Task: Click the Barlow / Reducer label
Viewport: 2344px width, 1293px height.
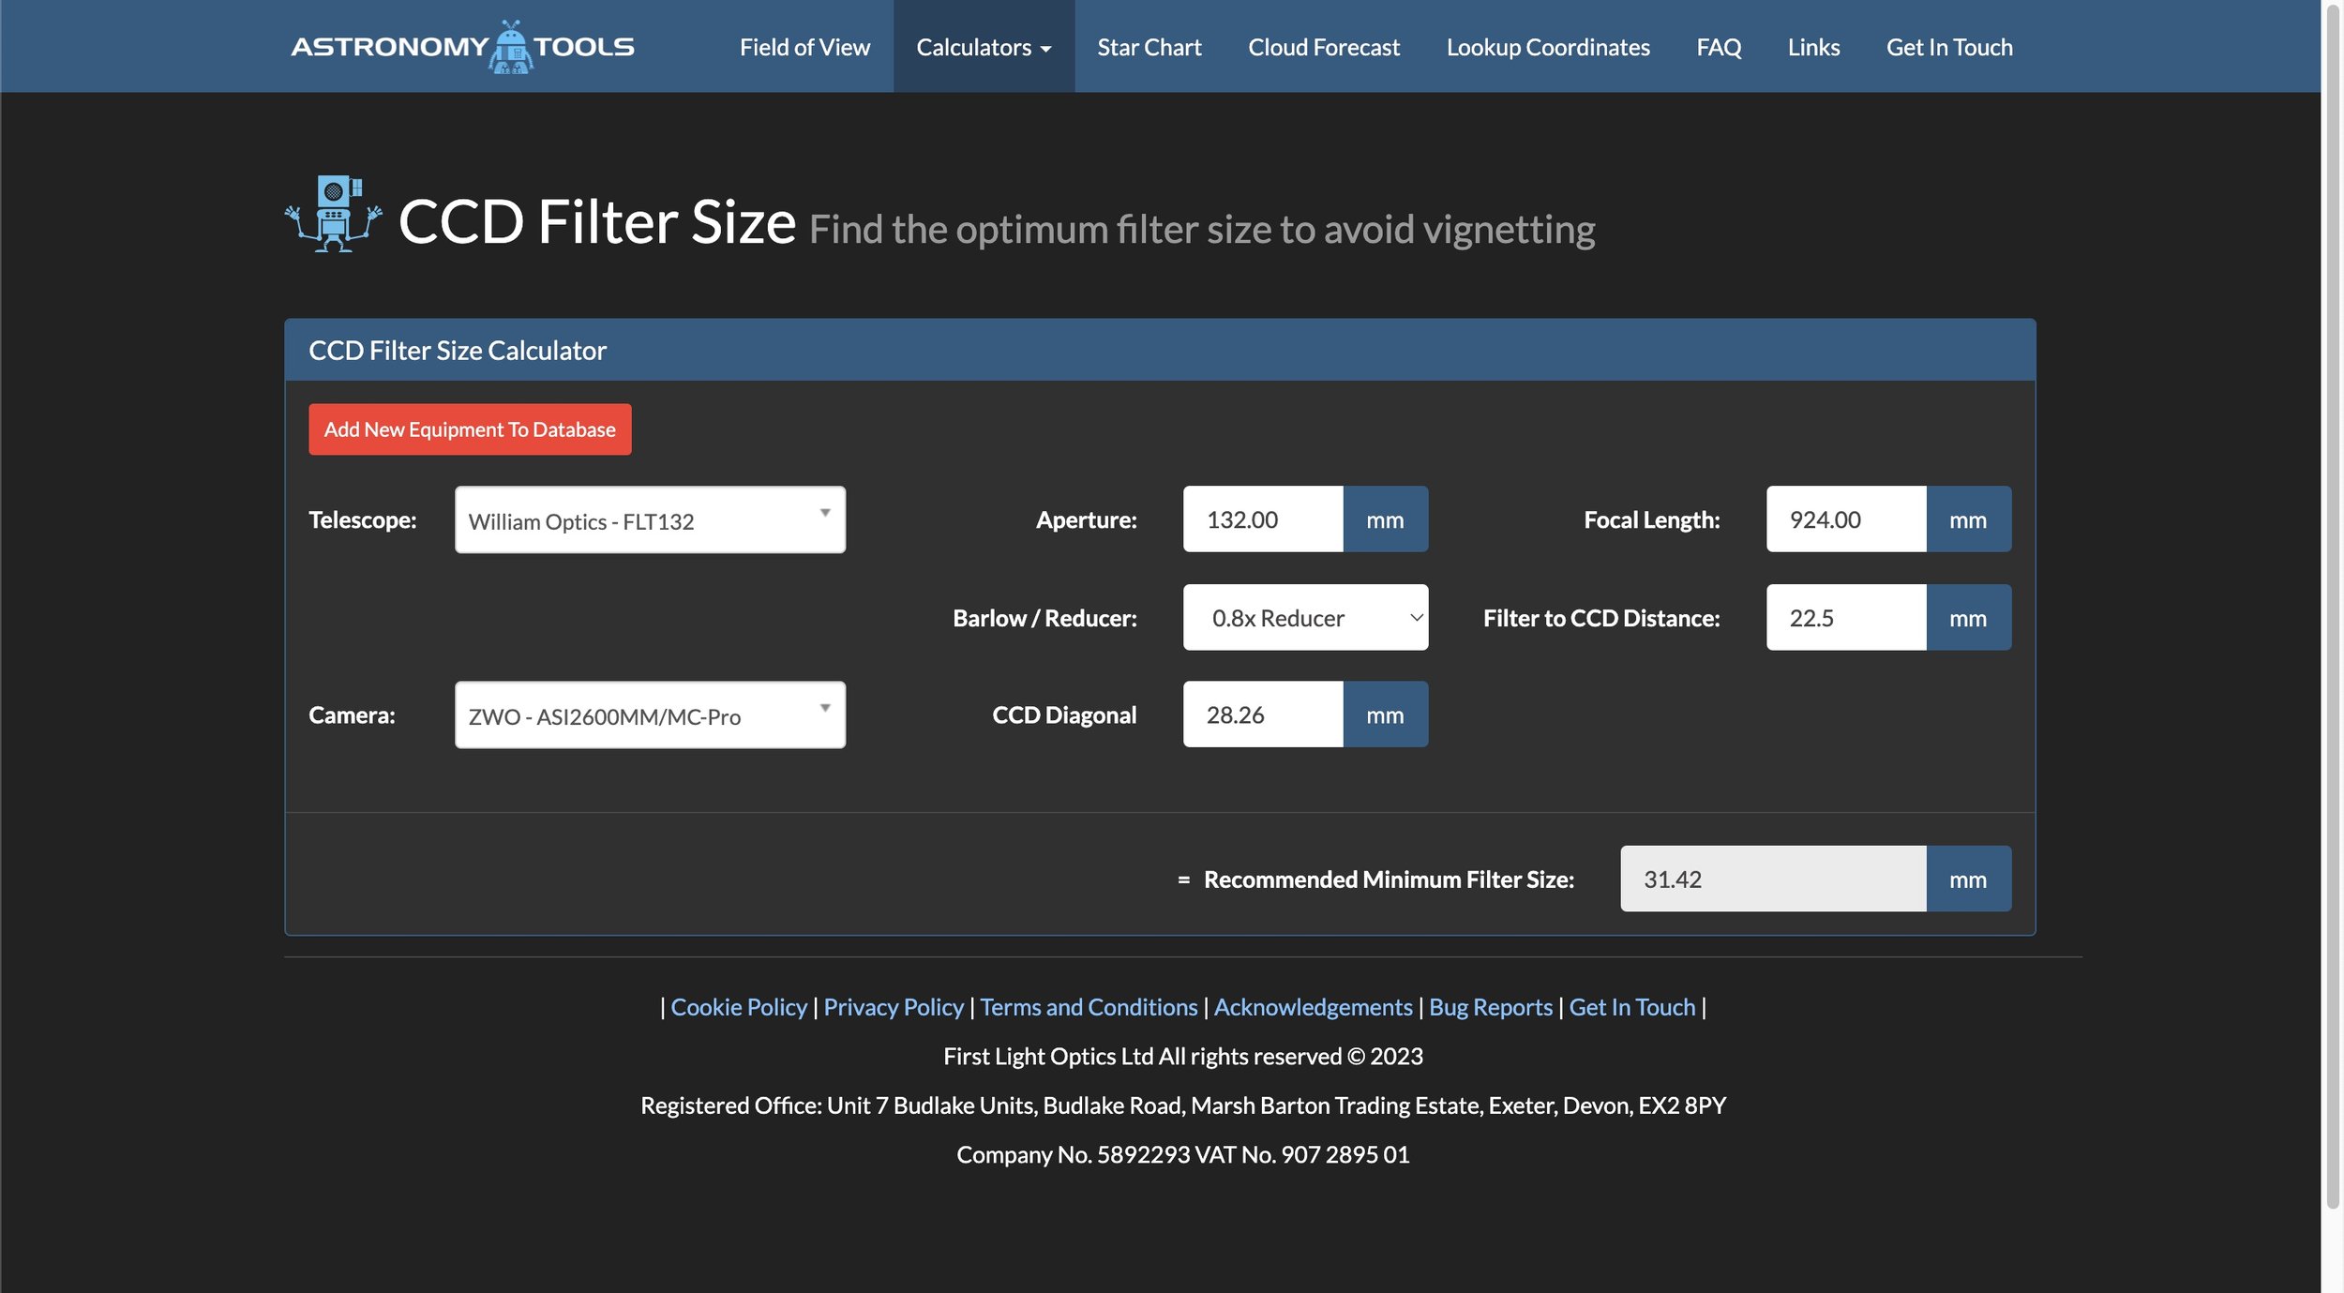Action: coord(1044,618)
